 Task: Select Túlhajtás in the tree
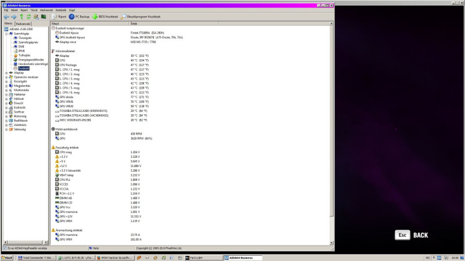click(24, 55)
